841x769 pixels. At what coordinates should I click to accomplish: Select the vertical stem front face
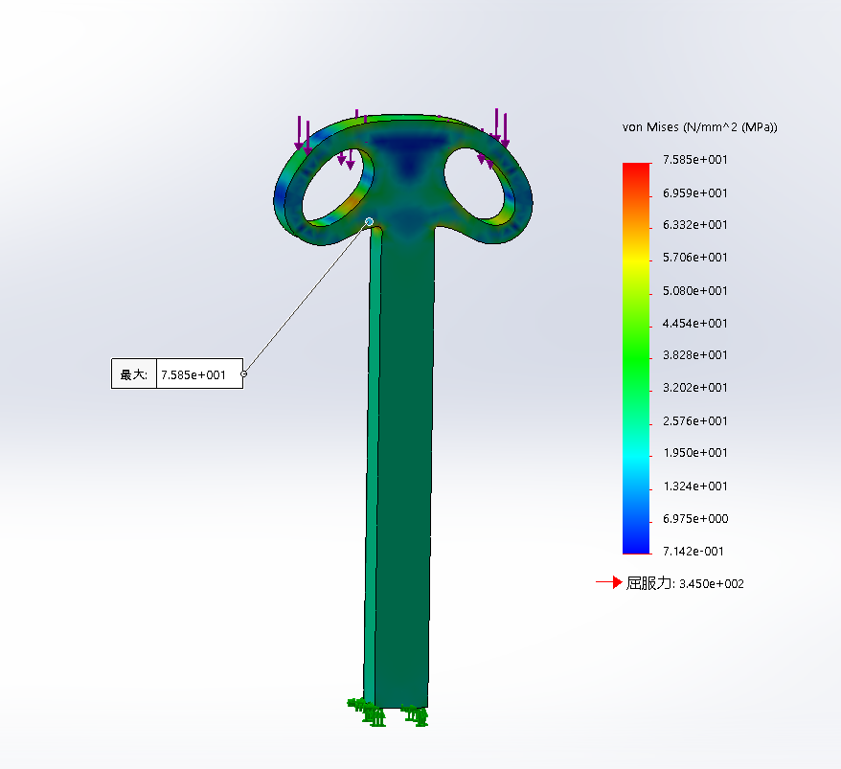[x=405, y=466]
